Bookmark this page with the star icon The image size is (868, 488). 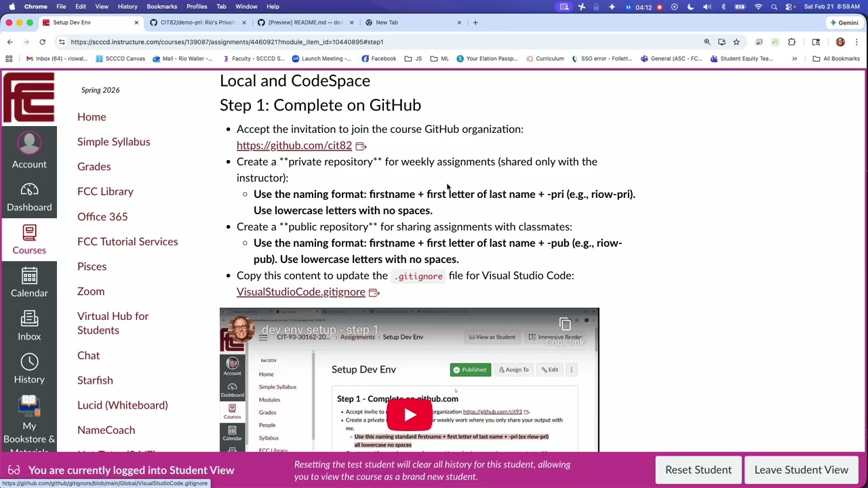(x=736, y=42)
